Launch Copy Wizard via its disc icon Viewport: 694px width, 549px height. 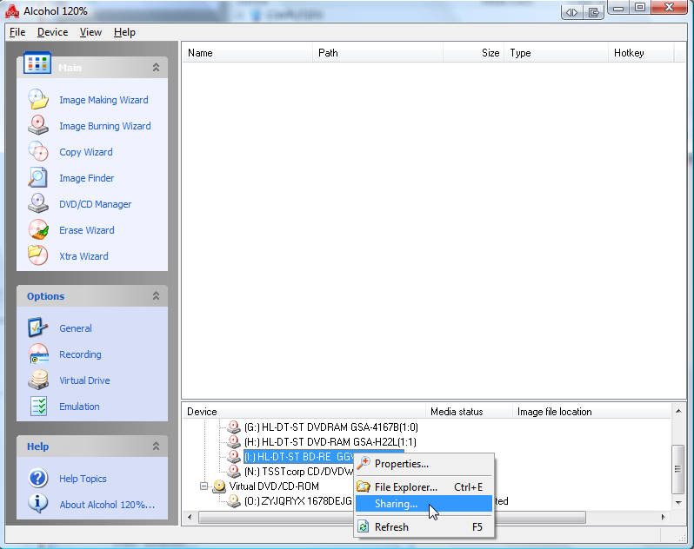[x=38, y=151]
